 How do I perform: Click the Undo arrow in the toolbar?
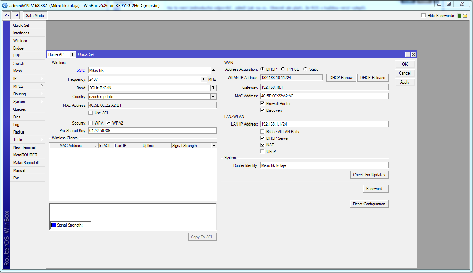[x=7, y=16]
